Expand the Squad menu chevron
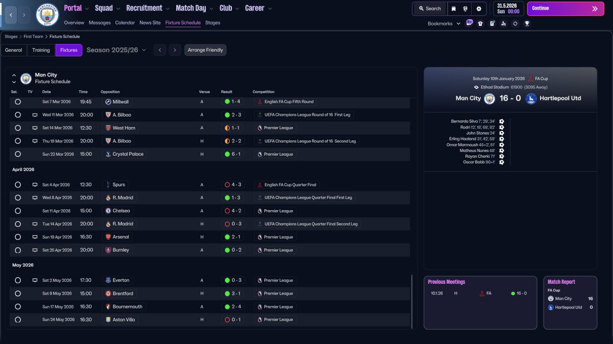The height and width of the screenshot is (344, 613). pos(118,9)
